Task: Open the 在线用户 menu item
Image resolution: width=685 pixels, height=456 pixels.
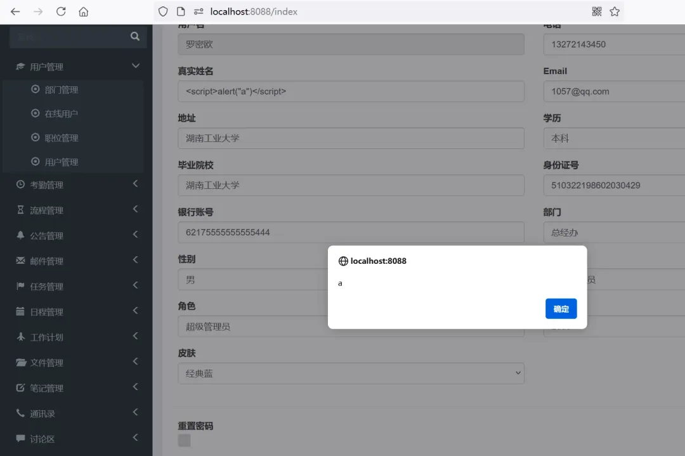Action: [x=60, y=114]
